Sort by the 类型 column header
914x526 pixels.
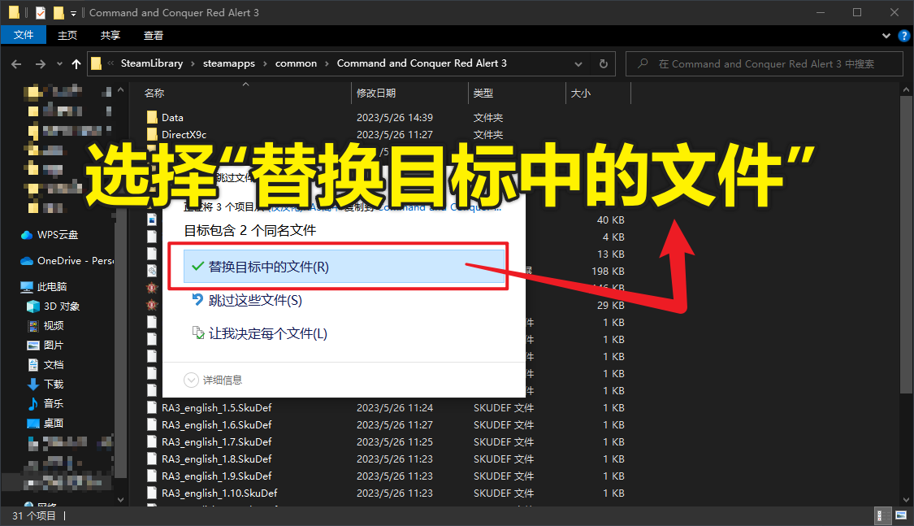(x=483, y=93)
